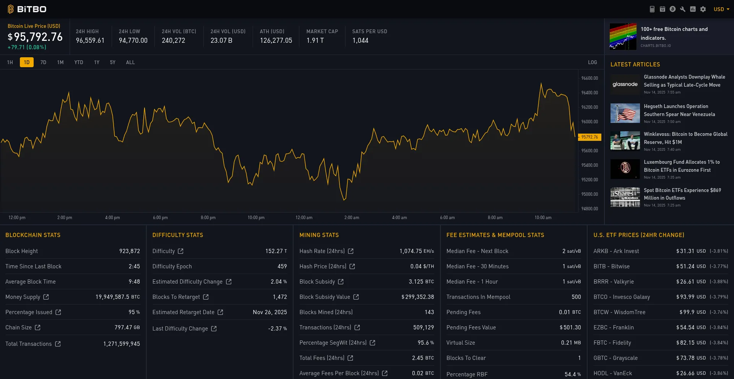Screen dimensions: 734x379
Task: Click external link icon next to Difficulty
Action: [180, 251]
